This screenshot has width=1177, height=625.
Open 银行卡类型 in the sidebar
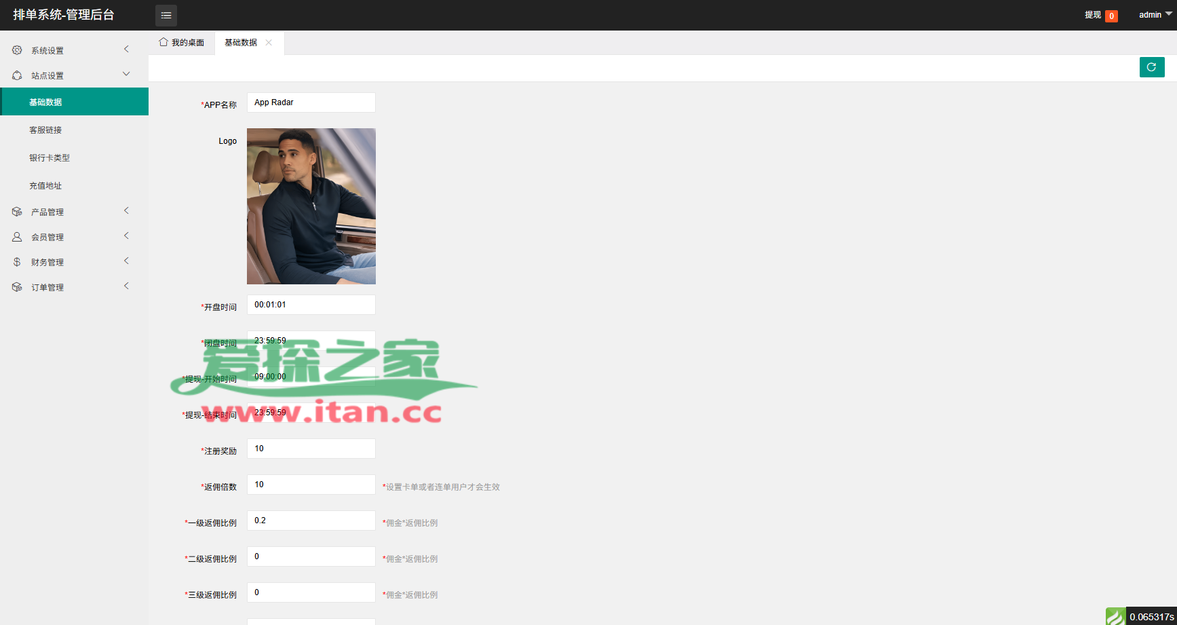point(50,158)
